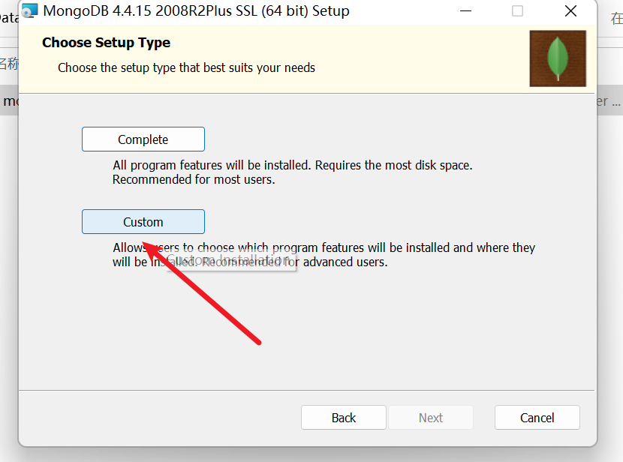Click the MongoDB leaf logo
This screenshot has height=462, width=623.
tap(558, 58)
